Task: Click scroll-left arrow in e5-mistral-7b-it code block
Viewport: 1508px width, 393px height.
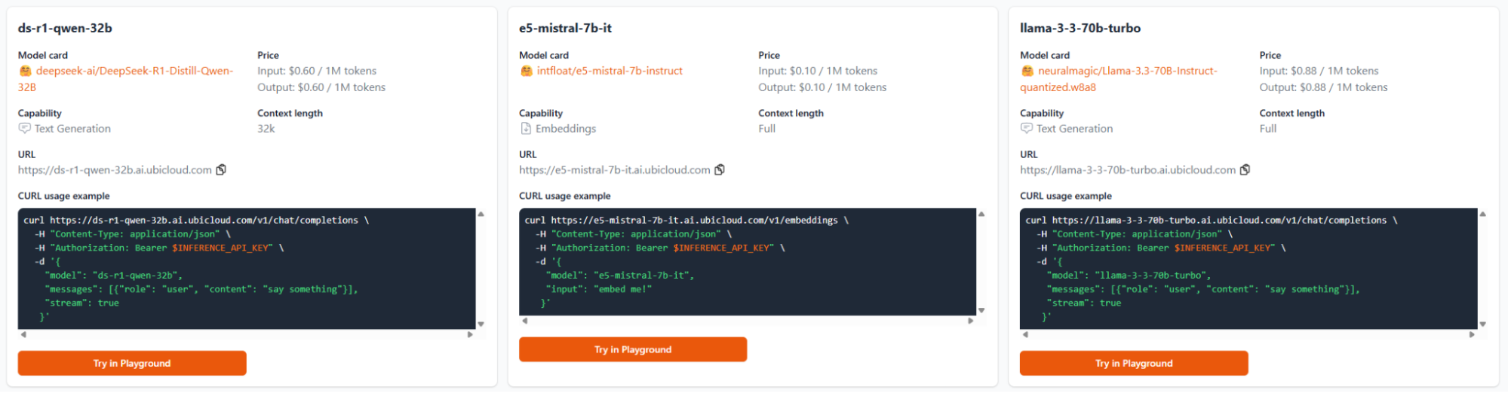Action: pos(524,321)
